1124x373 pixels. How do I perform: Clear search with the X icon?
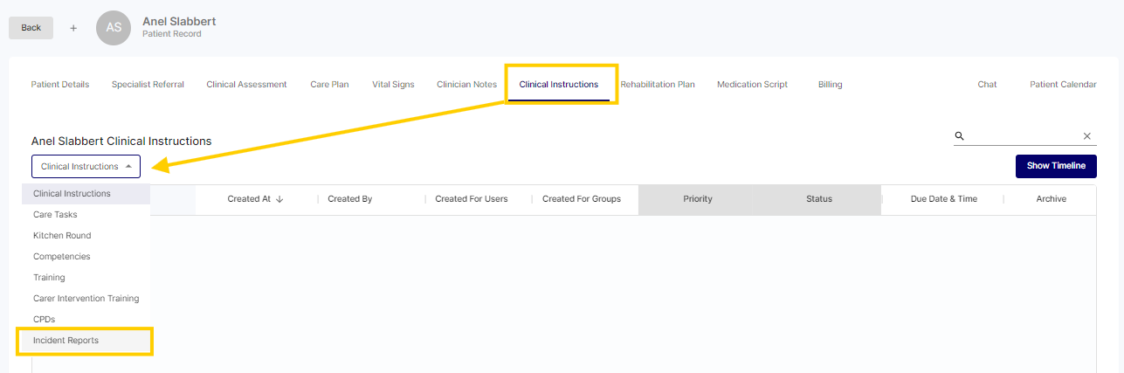[x=1087, y=136]
